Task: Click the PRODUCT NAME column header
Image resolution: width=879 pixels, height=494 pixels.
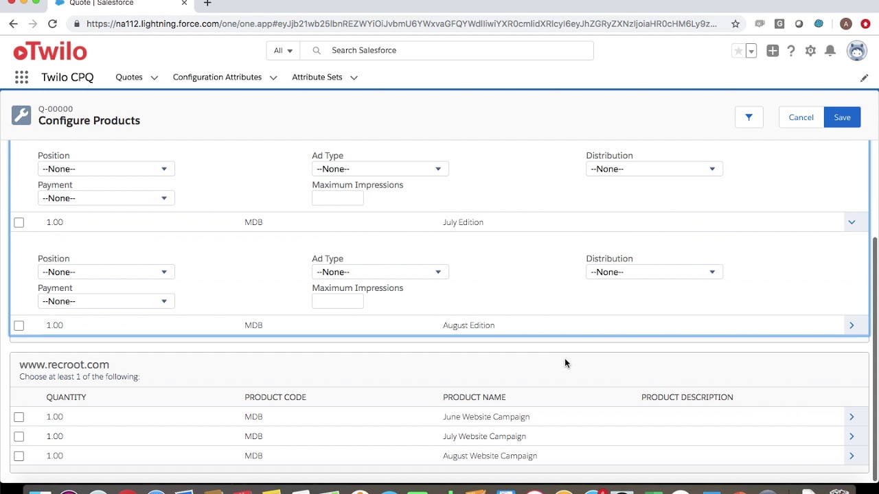Action: coord(475,397)
